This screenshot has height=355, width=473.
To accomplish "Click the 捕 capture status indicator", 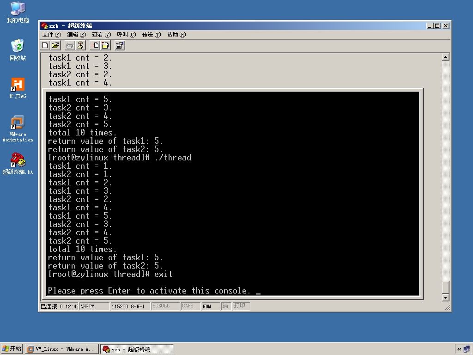I will (x=225, y=306).
